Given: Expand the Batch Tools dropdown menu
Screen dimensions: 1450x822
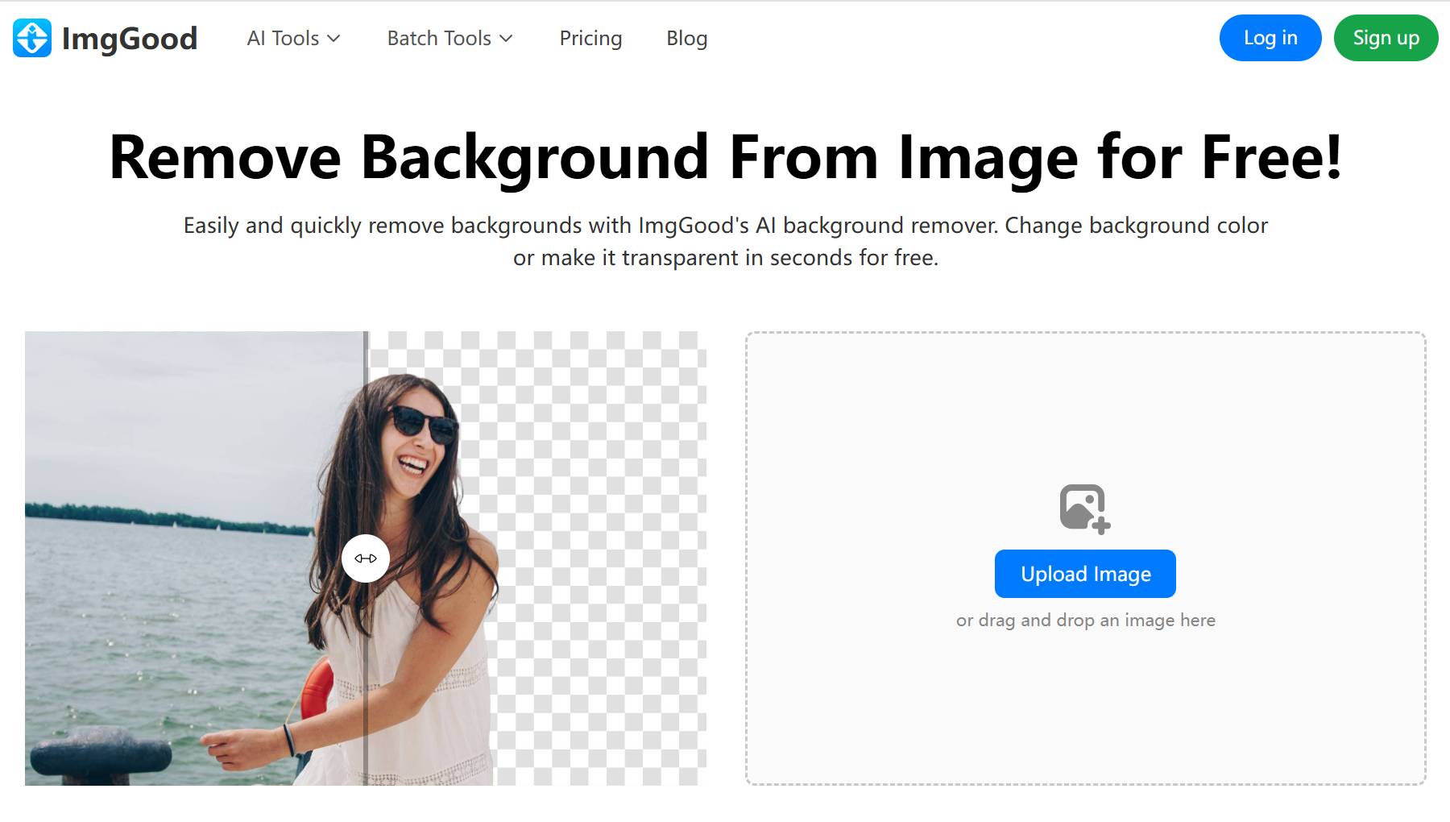Looking at the screenshot, I should coord(449,38).
